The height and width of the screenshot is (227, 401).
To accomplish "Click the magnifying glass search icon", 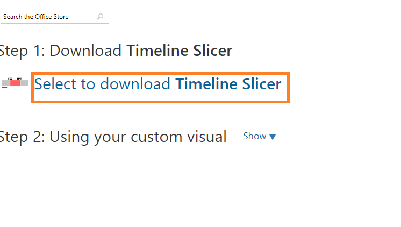I will (101, 17).
